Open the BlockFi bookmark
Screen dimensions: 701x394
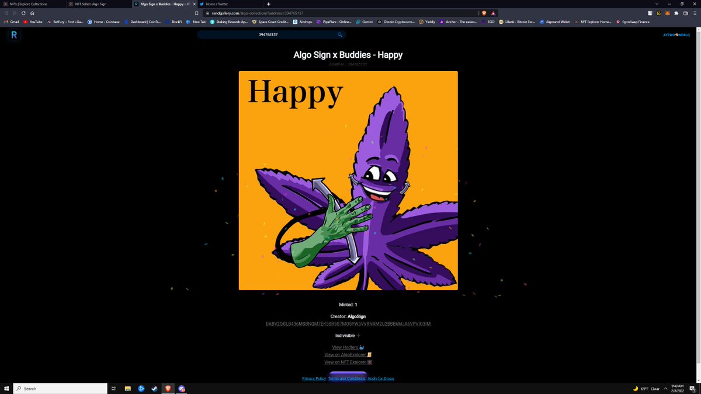[x=173, y=22]
